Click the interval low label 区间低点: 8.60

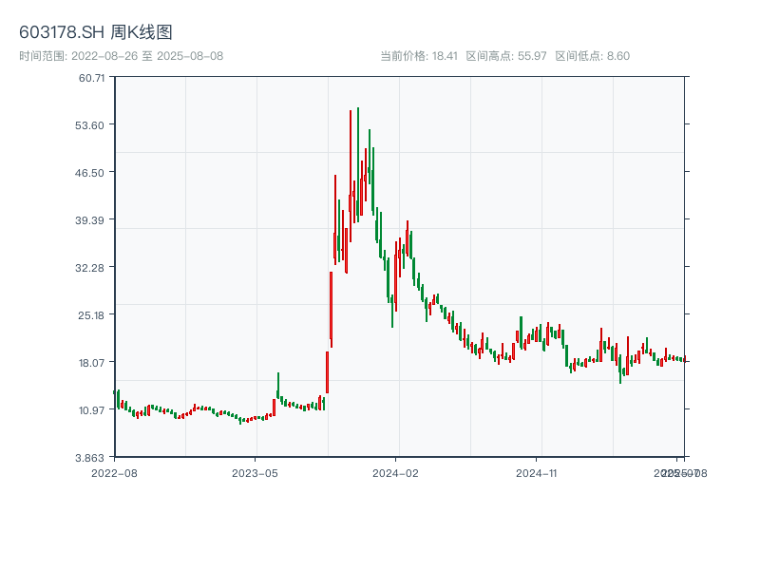(x=592, y=56)
